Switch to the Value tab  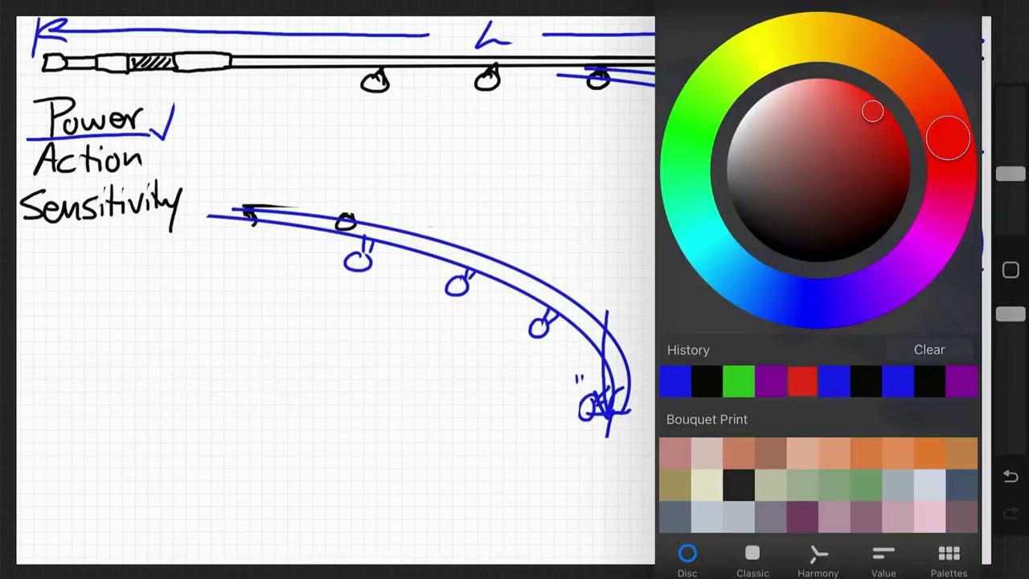point(883,561)
